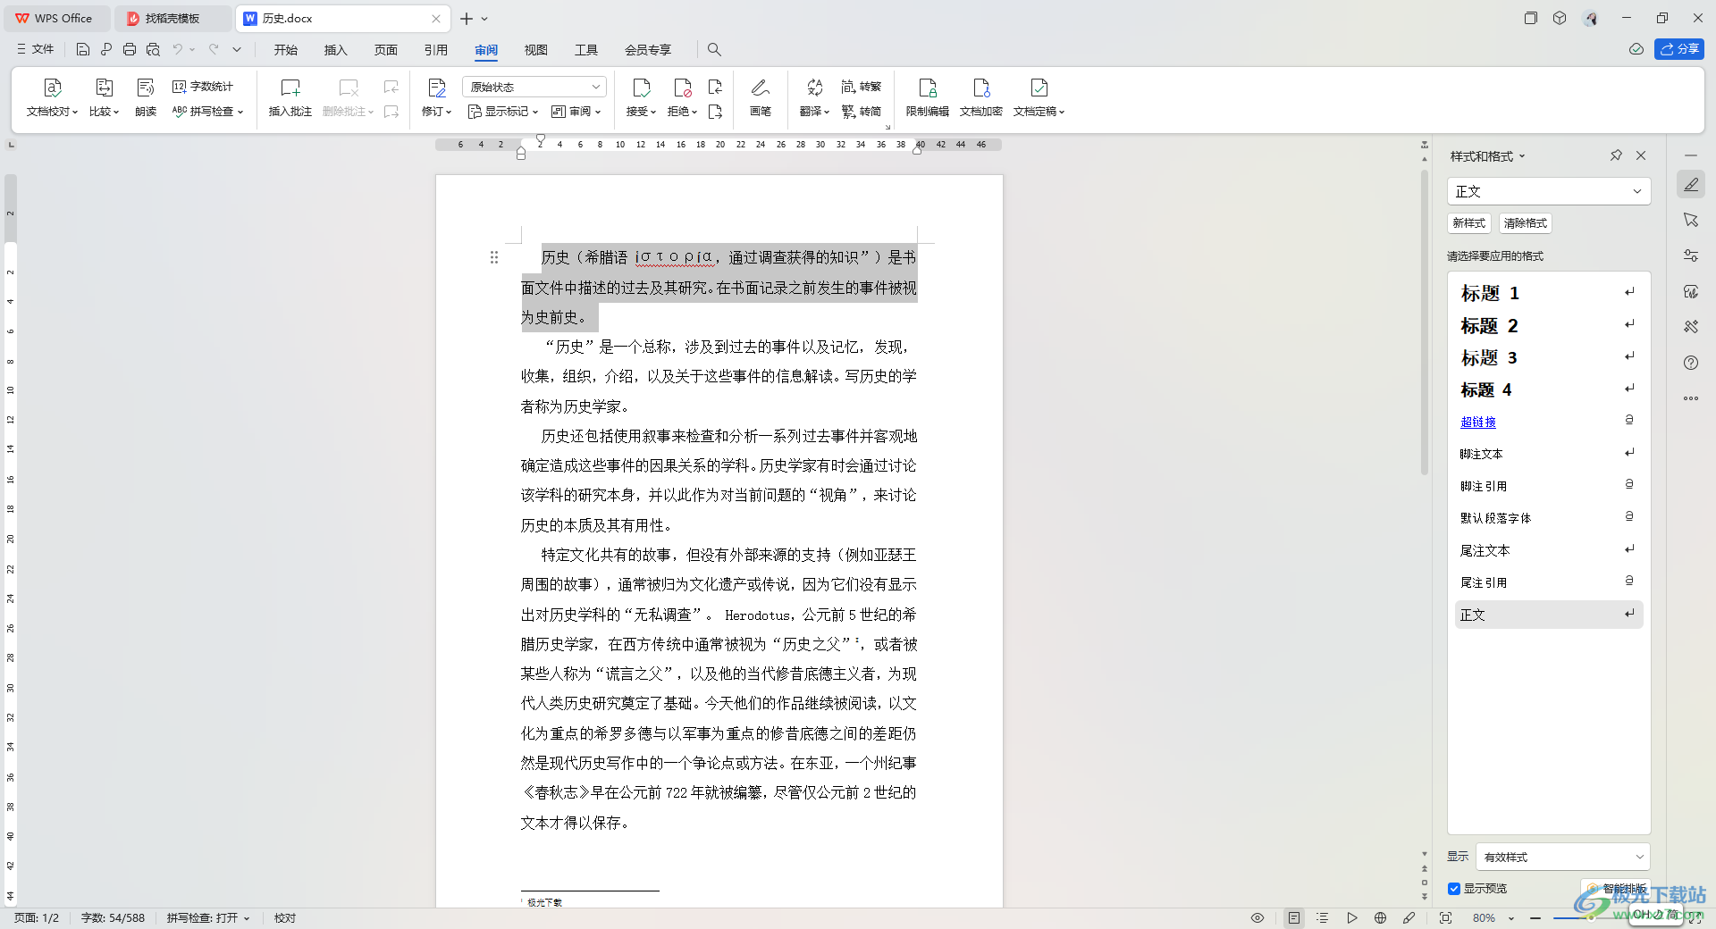Click the 清除格式 button
The image size is (1716, 929).
point(1526,223)
